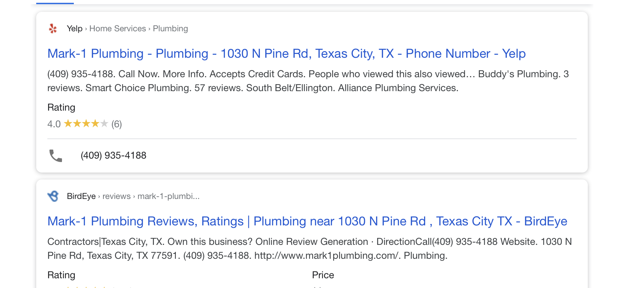The image size is (624, 288).
Task: Click the Rating label in the BirdEye card
Action: point(61,275)
